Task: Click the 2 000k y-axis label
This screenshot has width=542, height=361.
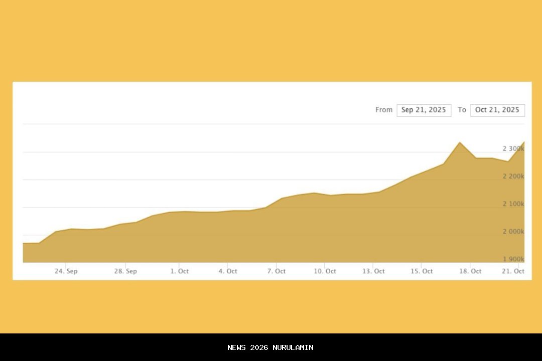Action: (513, 232)
